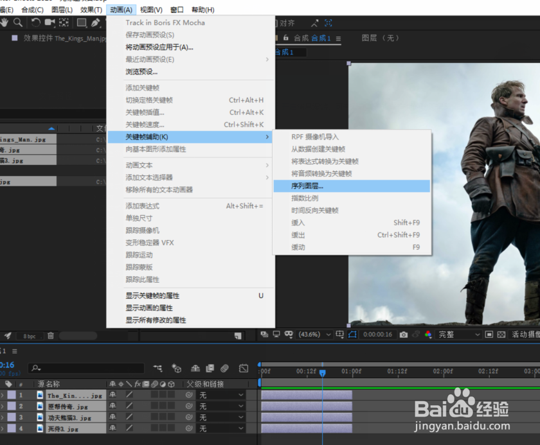The height and width of the screenshot is (445, 540).
Task: Open the 帮助(H) menu
Action: (203, 10)
